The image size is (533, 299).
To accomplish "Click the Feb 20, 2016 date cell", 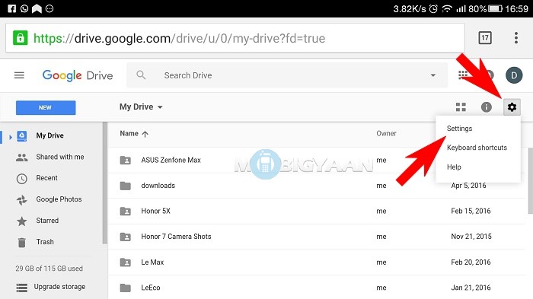I will 471,262.
